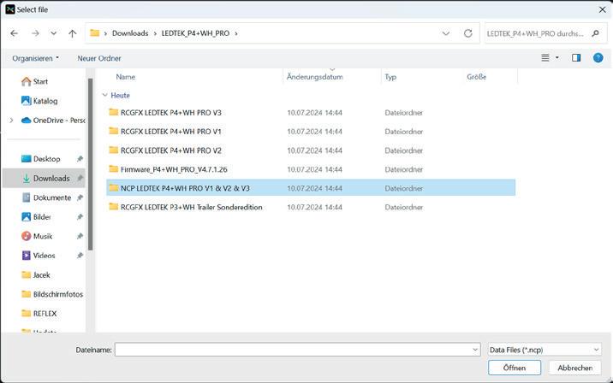The width and height of the screenshot is (613, 383).
Task: Go back with the left arrow
Action: 14,33
